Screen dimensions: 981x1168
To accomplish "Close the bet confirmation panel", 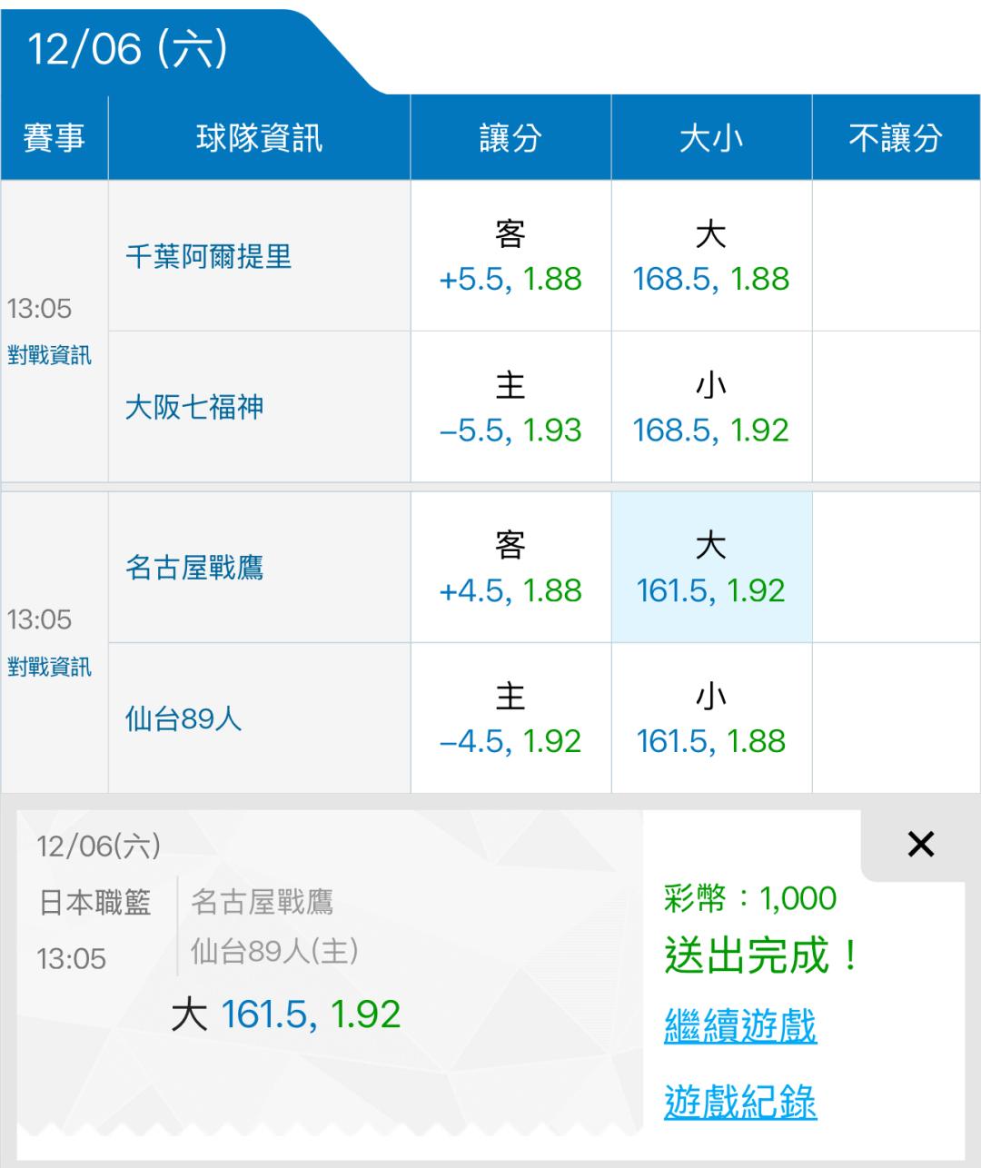I will [x=920, y=845].
